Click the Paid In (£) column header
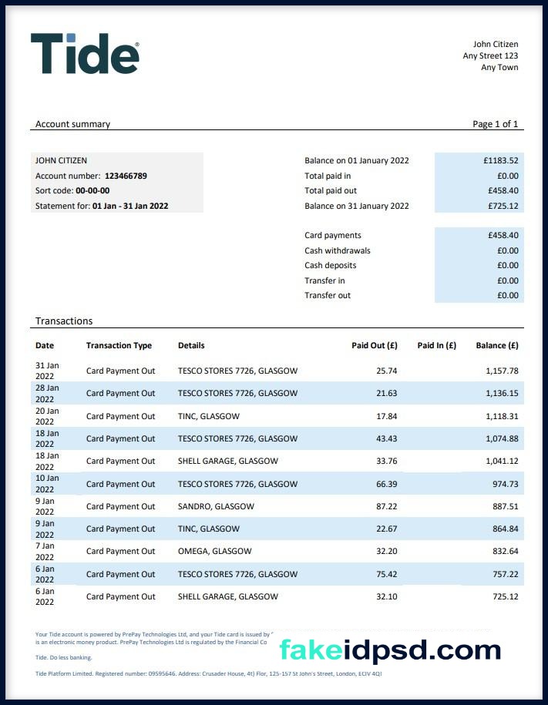 coord(437,345)
